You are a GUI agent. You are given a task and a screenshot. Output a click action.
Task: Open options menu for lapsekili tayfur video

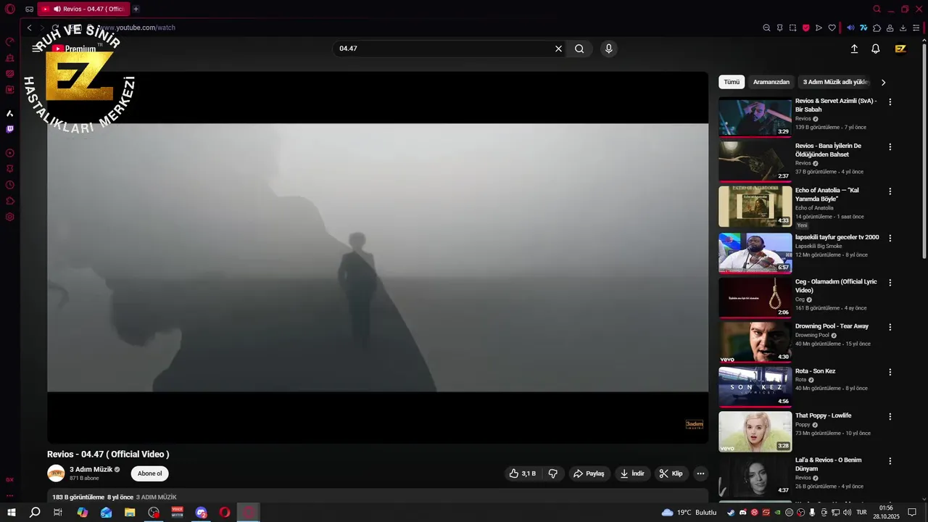point(890,238)
